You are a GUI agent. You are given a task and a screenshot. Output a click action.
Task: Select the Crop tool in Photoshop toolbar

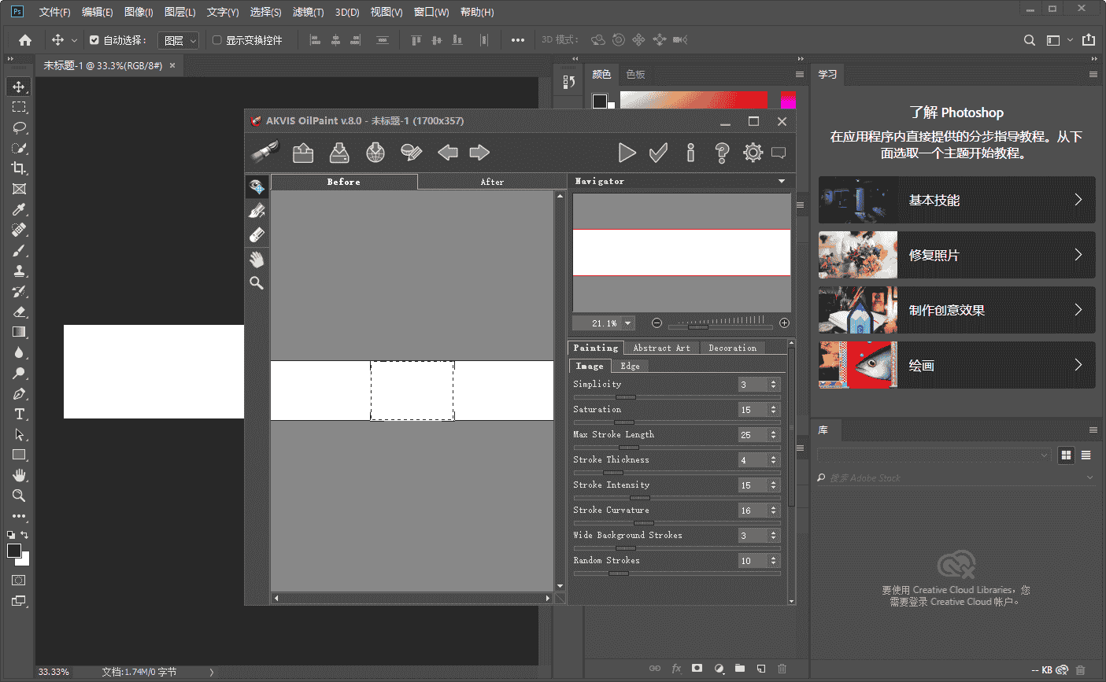(20, 168)
